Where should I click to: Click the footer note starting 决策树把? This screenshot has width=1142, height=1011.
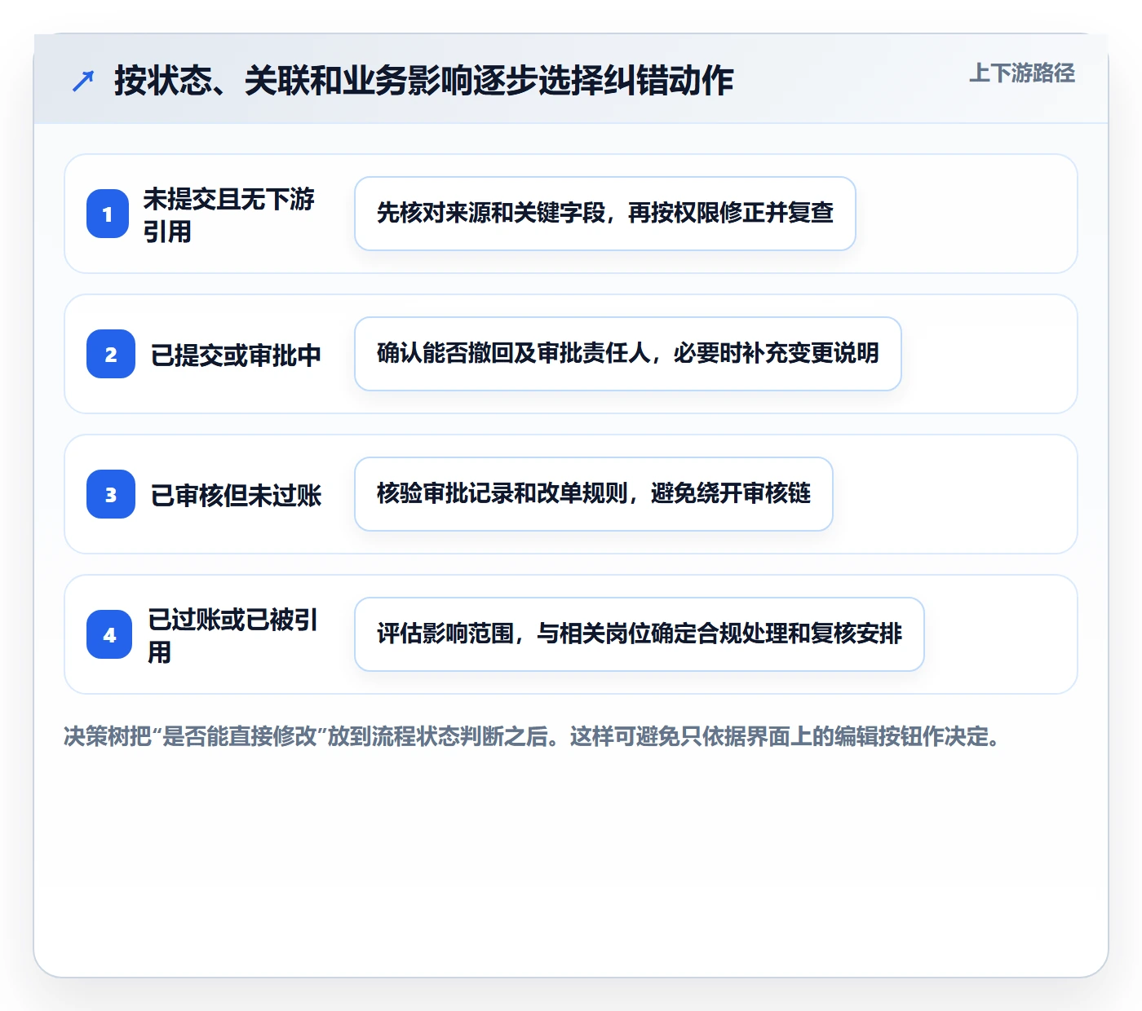(x=533, y=736)
